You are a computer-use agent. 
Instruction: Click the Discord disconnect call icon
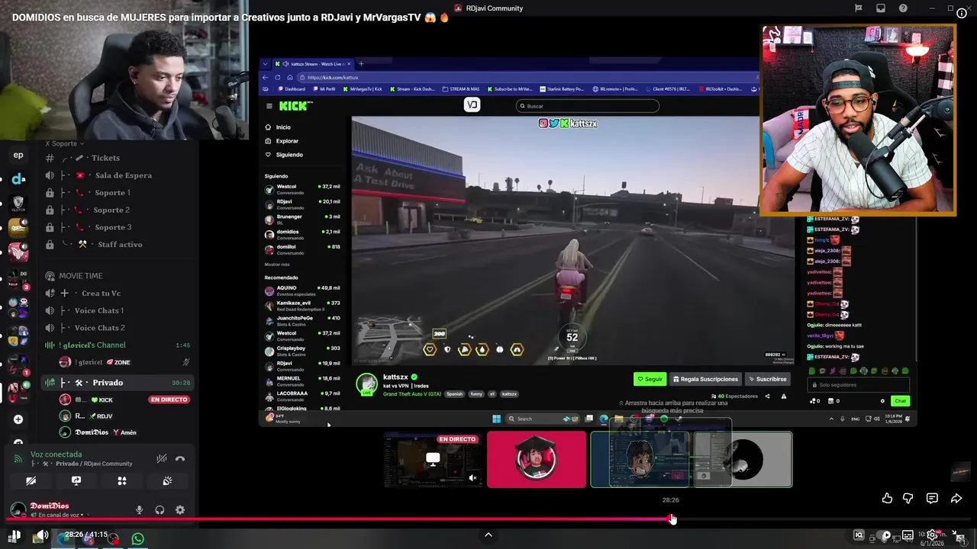coord(180,458)
